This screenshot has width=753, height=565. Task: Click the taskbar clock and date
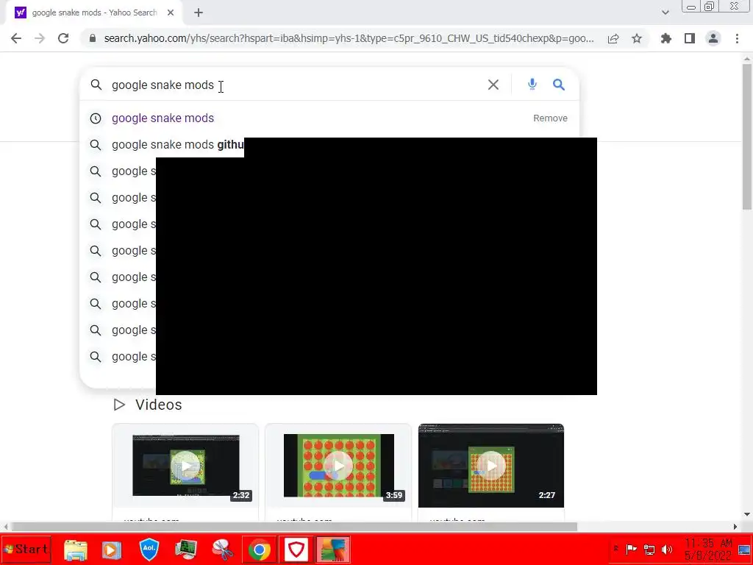click(708, 549)
